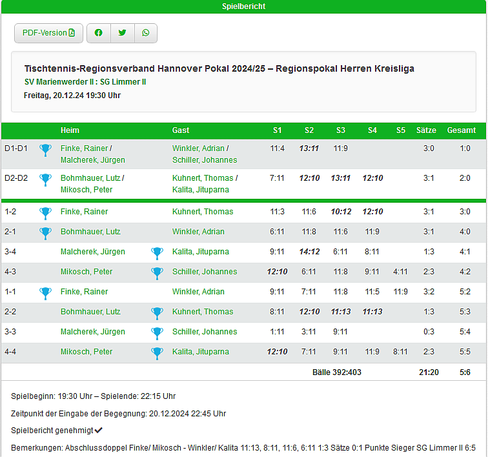
Task: Select the sets total 21:20
Action: coord(429,372)
